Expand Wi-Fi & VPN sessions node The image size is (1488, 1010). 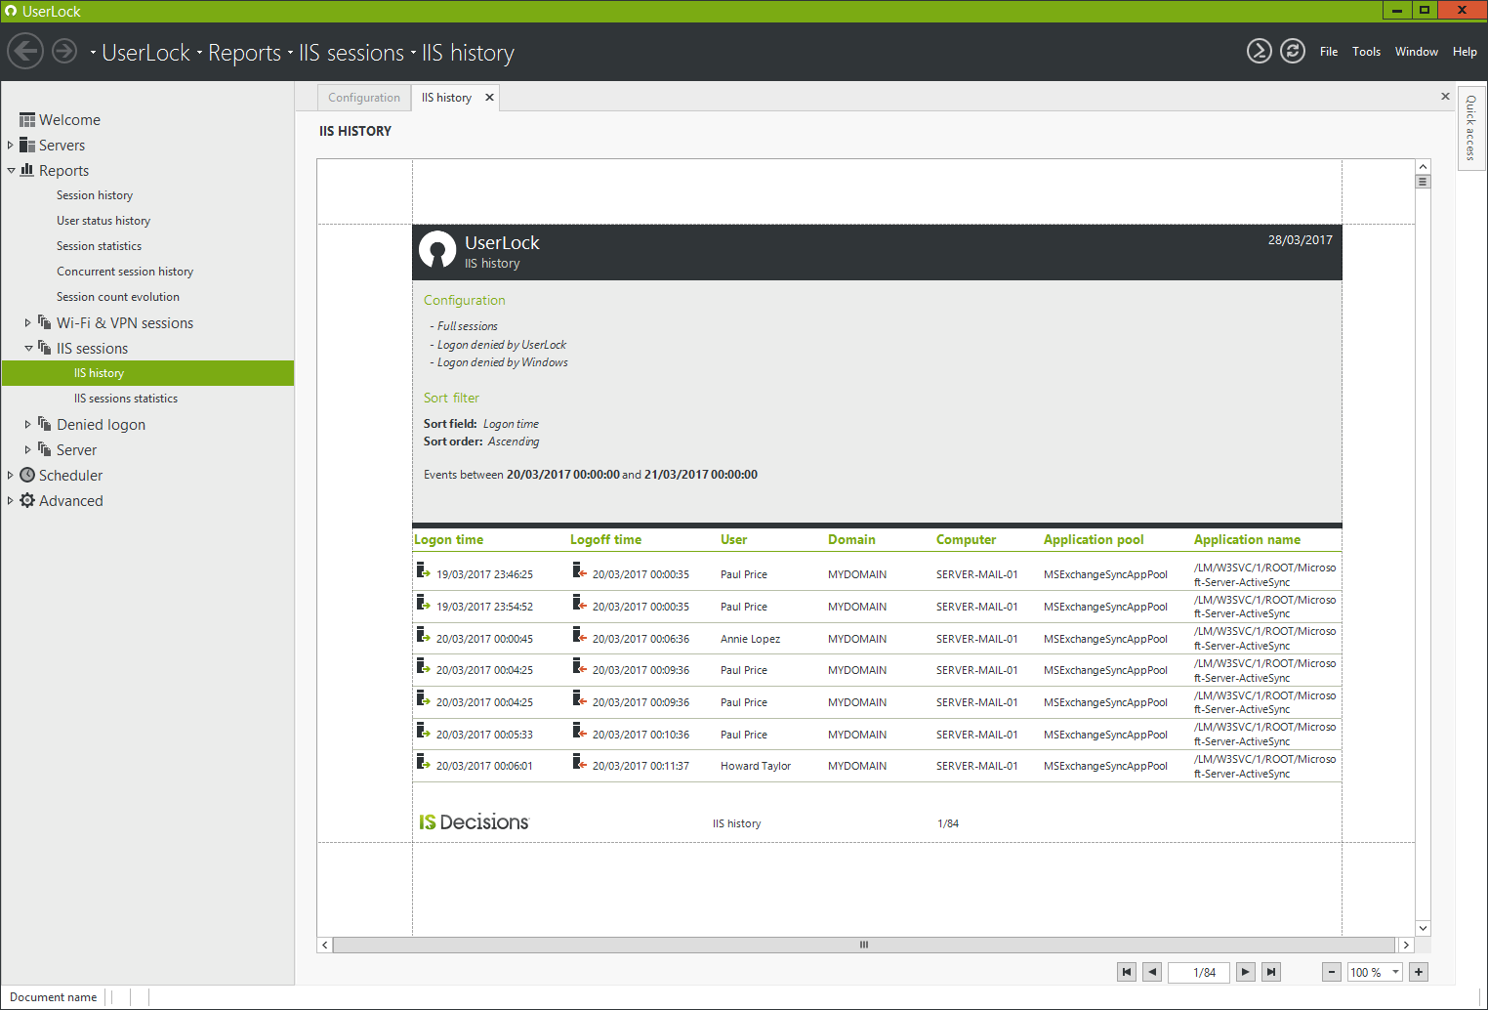[28, 322]
